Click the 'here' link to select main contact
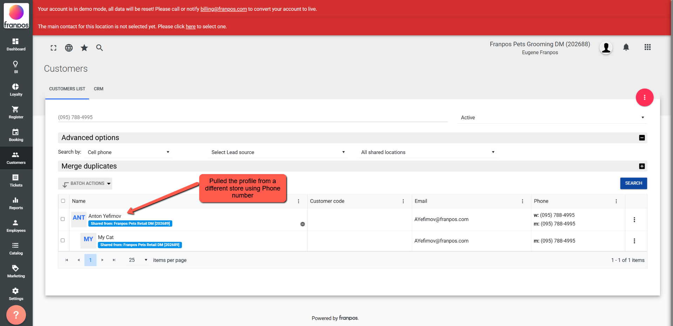Screen dimensions: 673x326 (x=190, y=27)
